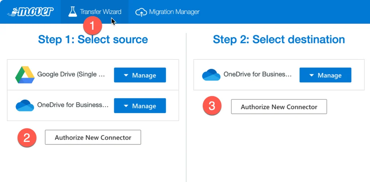Select OneDrive for Business name in destination list
Viewport: 370px width, 182px height.
[x=257, y=75]
